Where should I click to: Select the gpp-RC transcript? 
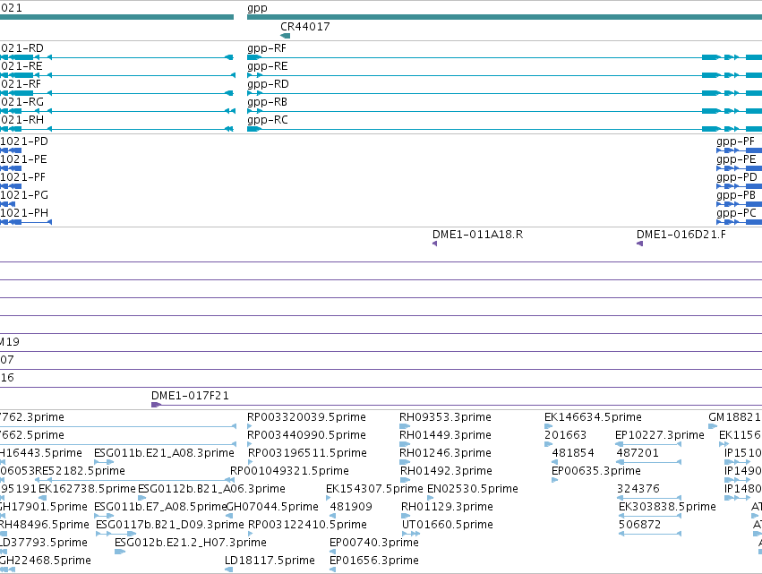pyautogui.click(x=268, y=120)
